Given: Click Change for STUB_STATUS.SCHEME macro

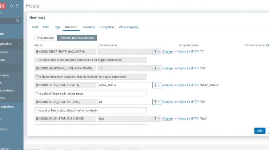Looking at the screenshot, I should pos(168,118).
